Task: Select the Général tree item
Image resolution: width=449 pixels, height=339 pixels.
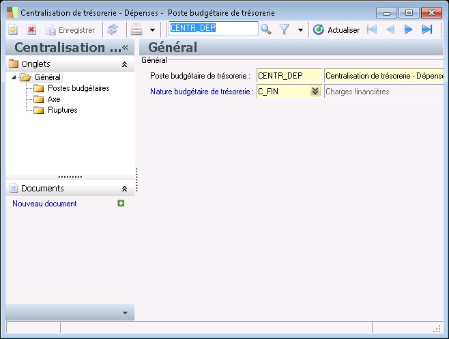Action: coord(48,77)
